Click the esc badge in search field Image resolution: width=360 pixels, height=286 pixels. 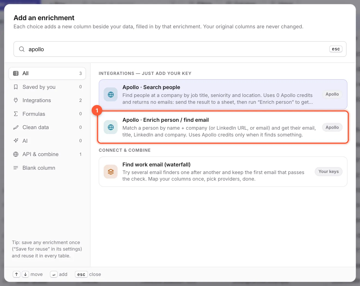pos(336,49)
